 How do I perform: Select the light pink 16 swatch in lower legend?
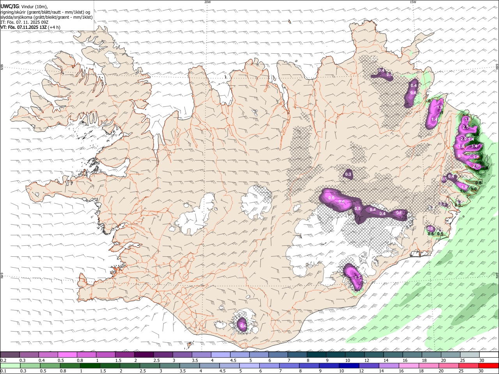[x=409, y=365]
